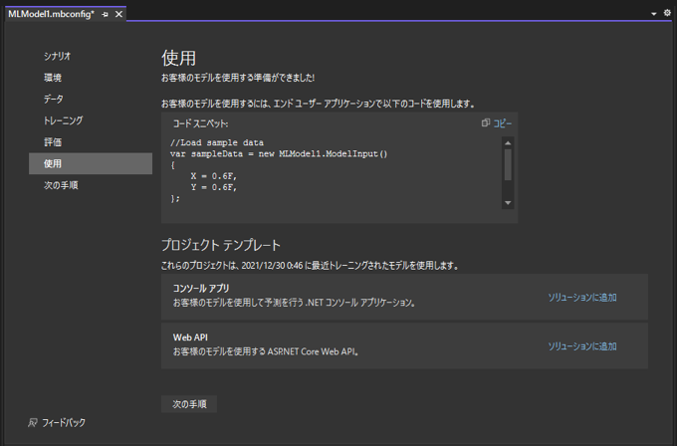The width and height of the screenshot is (677, 446).
Task: Add コンソール アプリ to the solution
Action: 582,298
